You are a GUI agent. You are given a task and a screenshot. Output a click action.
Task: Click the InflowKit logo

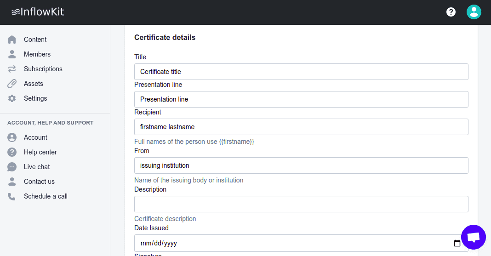[x=38, y=12]
